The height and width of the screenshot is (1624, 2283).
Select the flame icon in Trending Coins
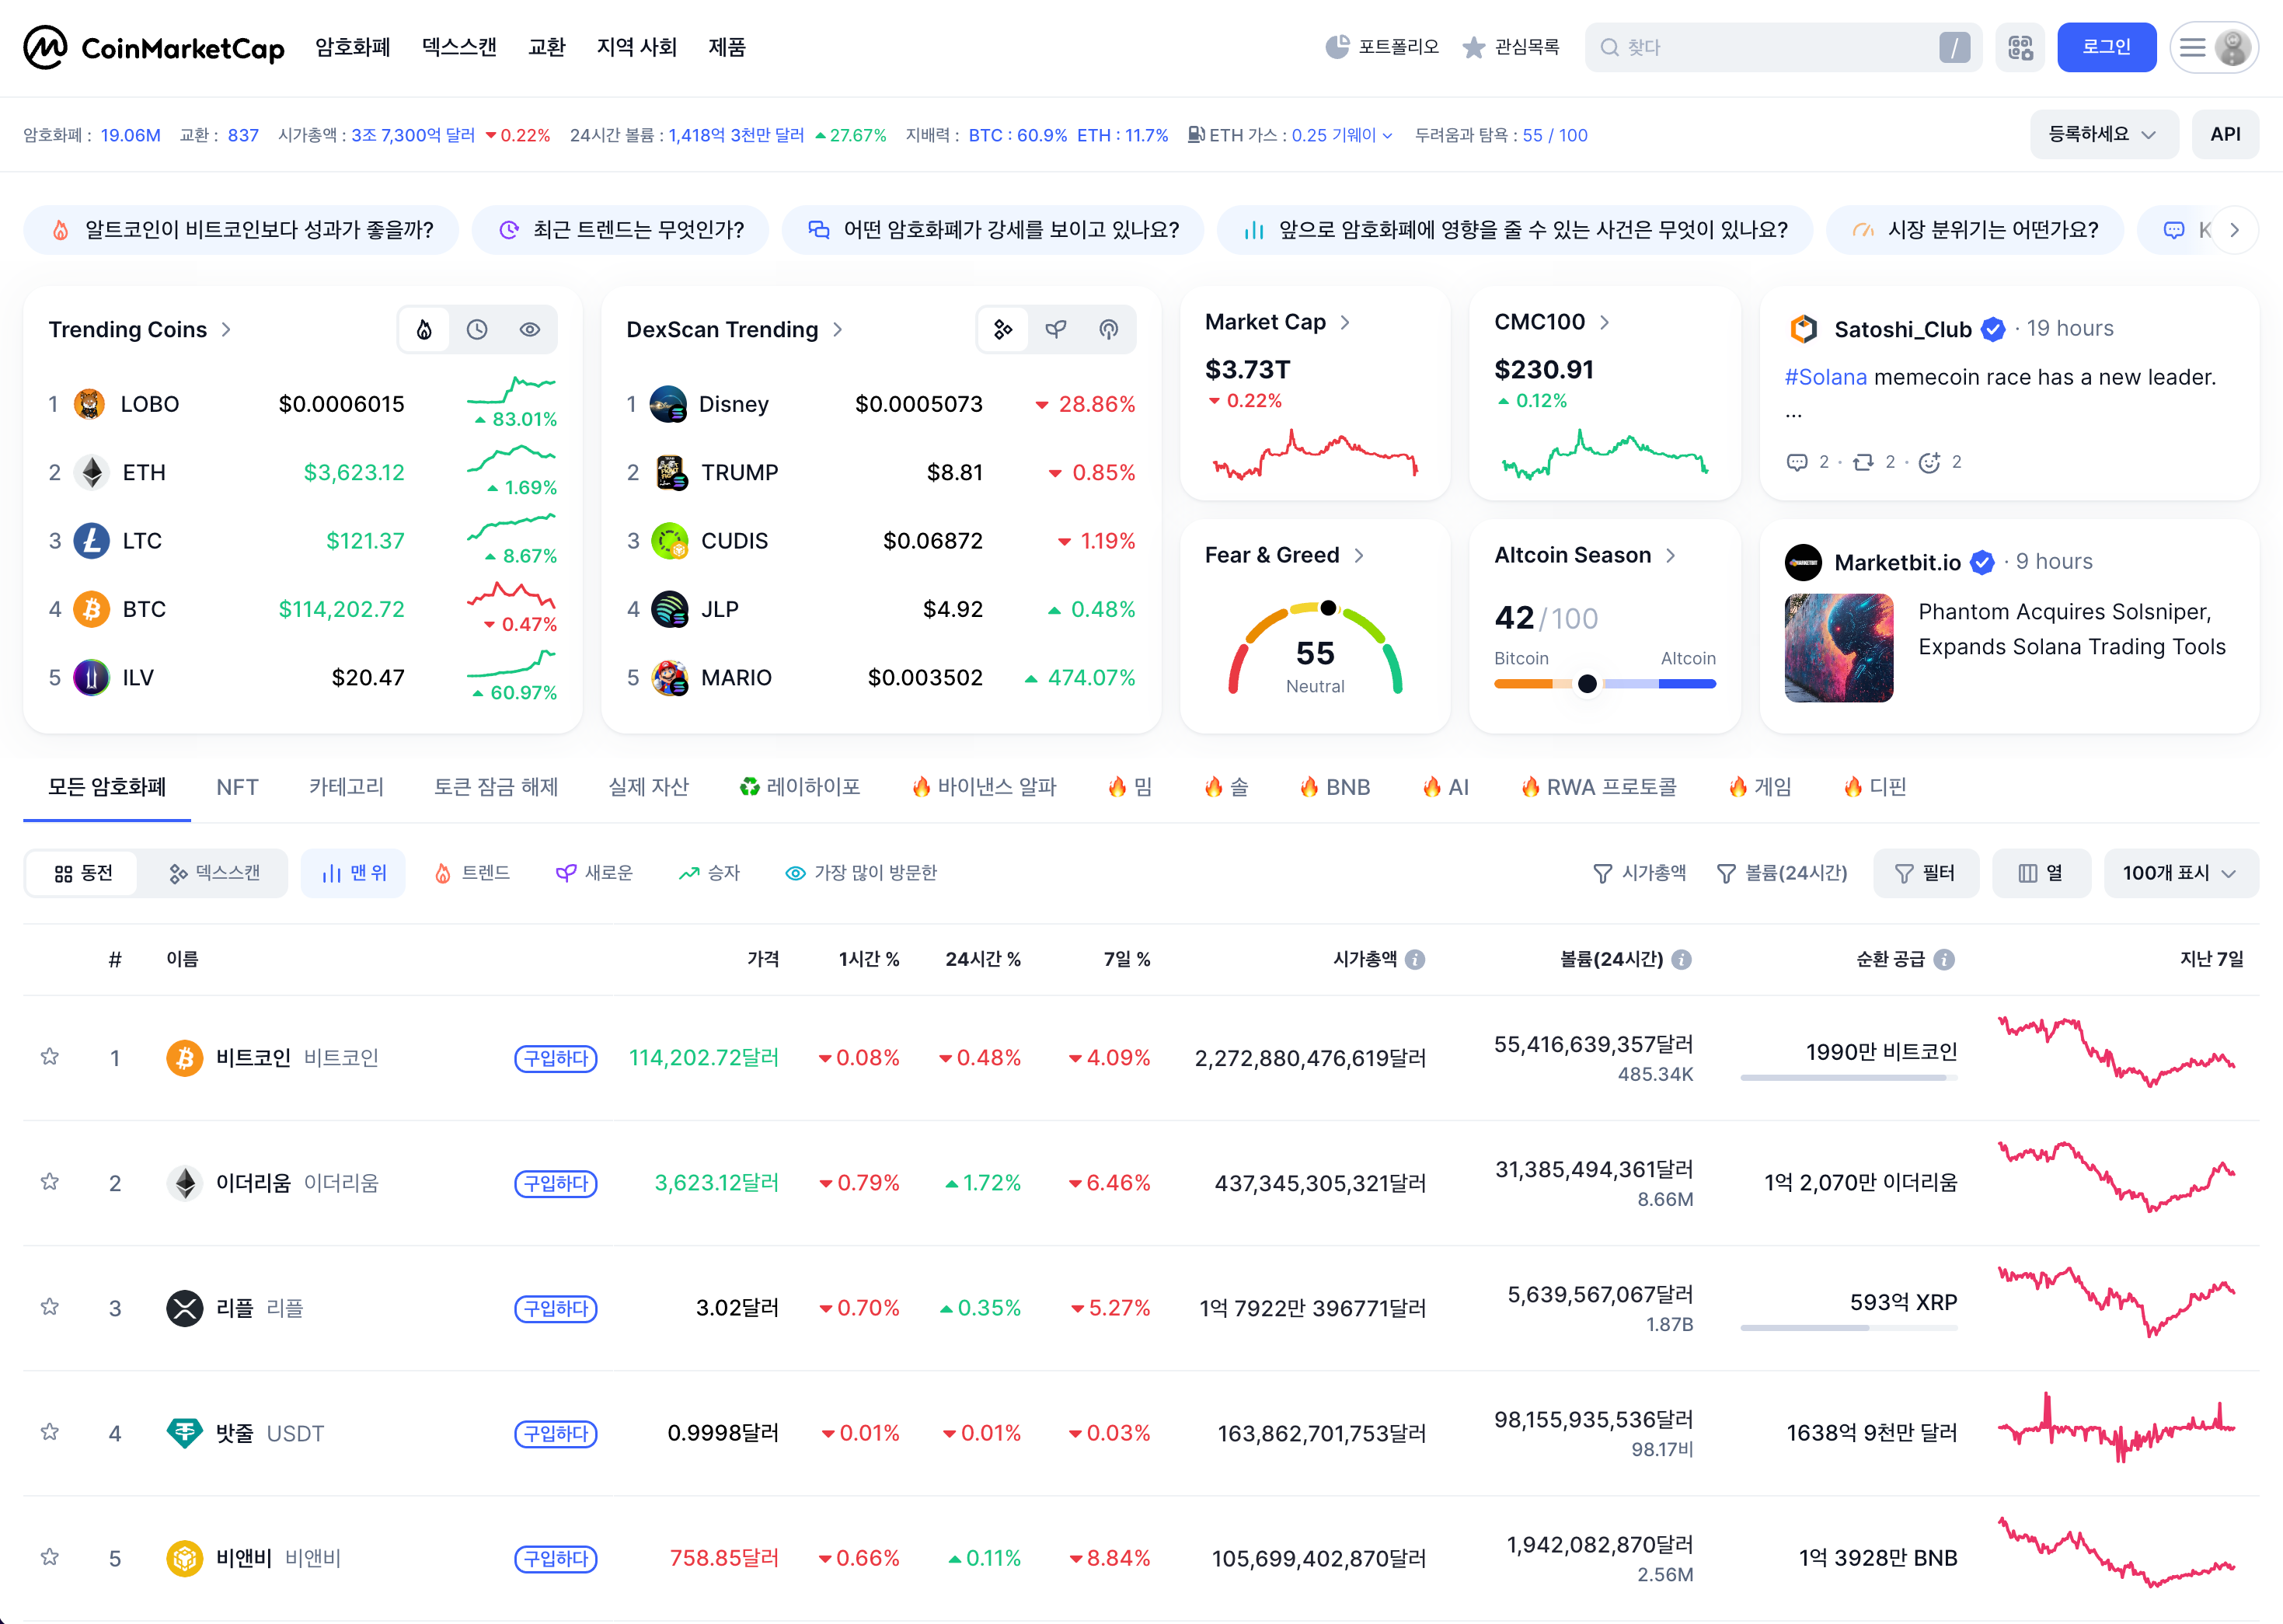click(x=424, y=329)
